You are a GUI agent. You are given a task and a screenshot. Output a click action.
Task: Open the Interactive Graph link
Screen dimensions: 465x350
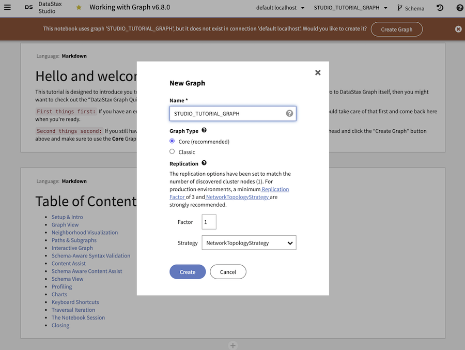(x=72, y=248)
